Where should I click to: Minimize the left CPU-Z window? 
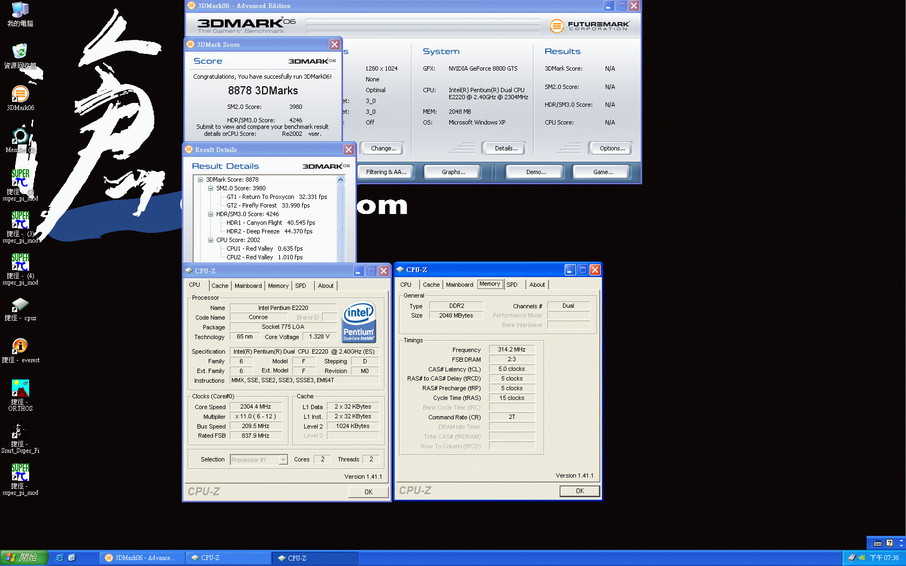pos(359,271)
